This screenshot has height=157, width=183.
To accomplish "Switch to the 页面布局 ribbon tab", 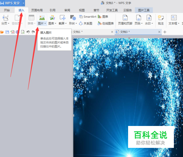I will (x=37, y=10).
